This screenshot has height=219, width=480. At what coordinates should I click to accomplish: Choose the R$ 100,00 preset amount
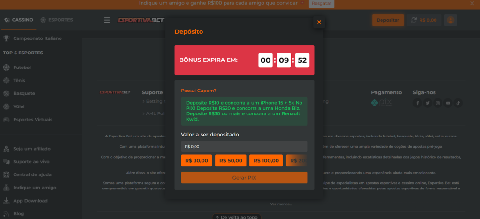click(266, 160)
